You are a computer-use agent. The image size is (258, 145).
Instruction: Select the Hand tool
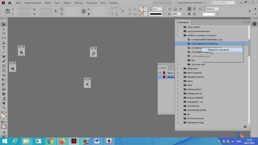4,103
